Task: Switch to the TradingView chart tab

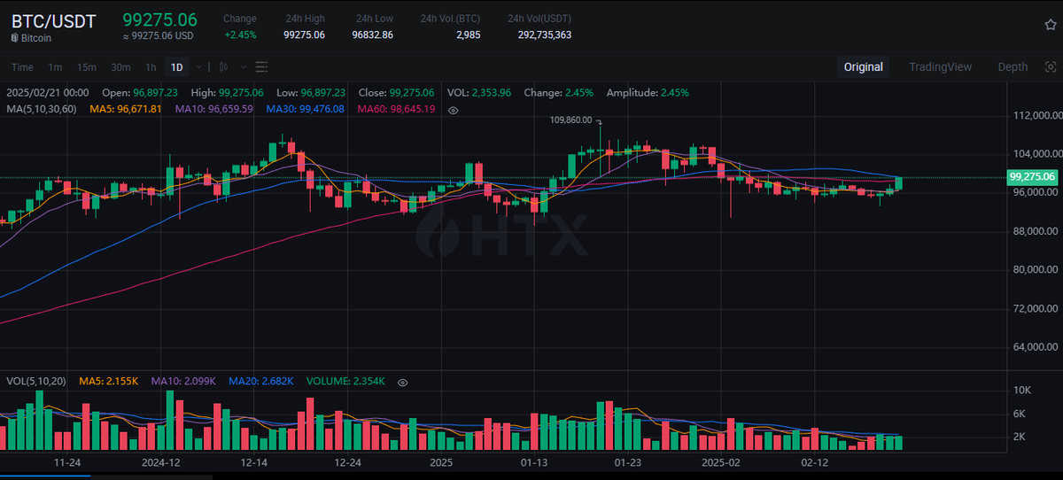Action: [x=940, y=66]
